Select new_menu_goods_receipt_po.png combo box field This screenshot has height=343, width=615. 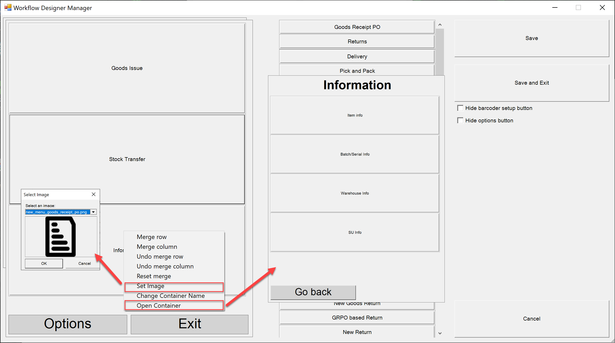click(x=58, y=212)
